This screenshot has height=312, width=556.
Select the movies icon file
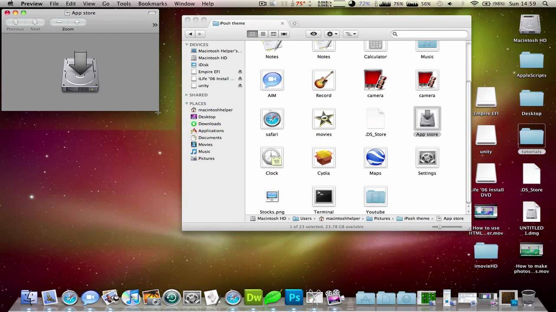pos(324,119)
